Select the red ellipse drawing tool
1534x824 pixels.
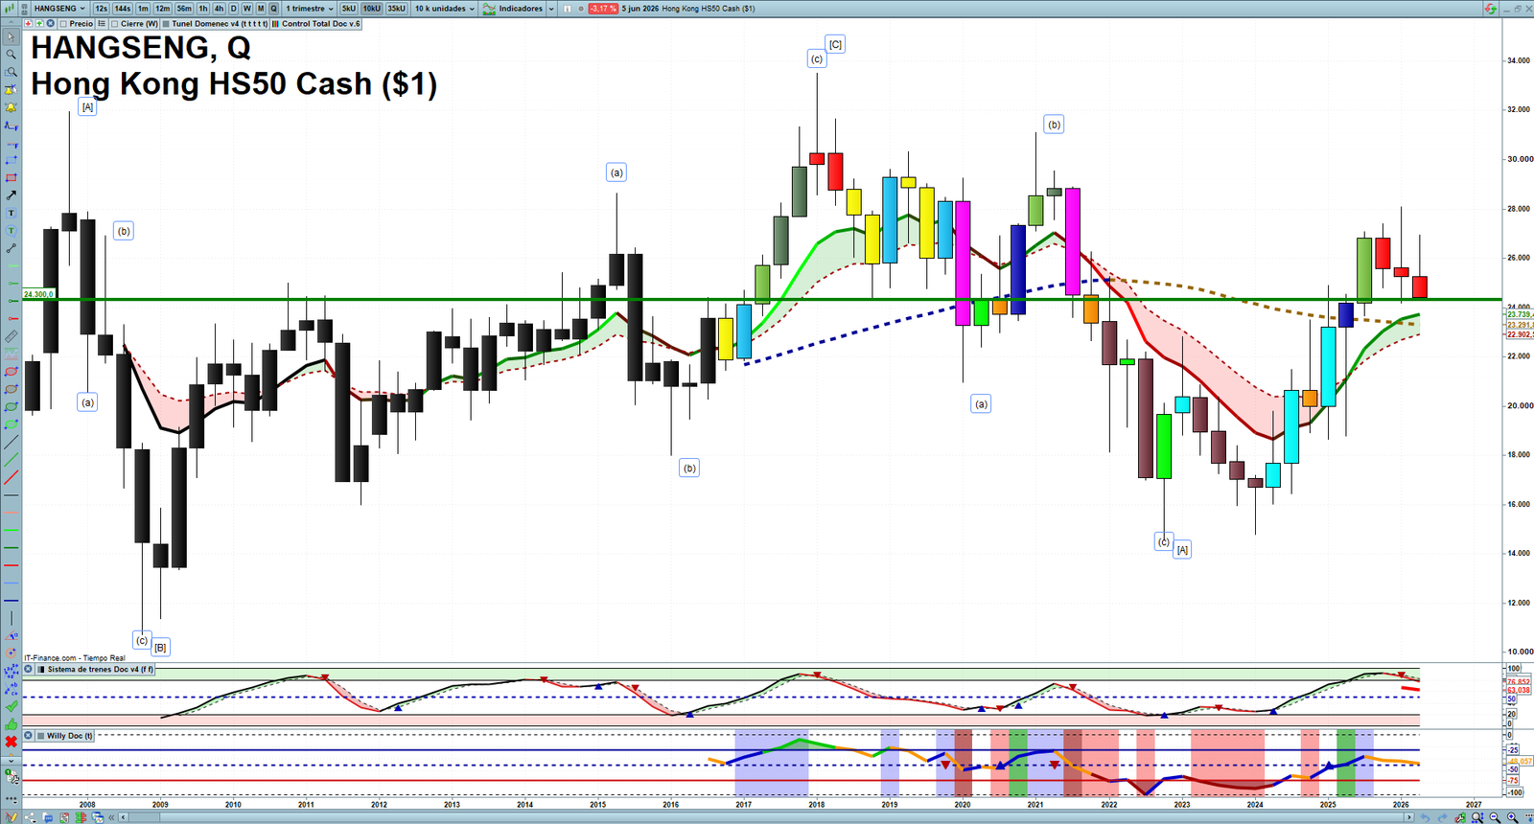(12, 371)
